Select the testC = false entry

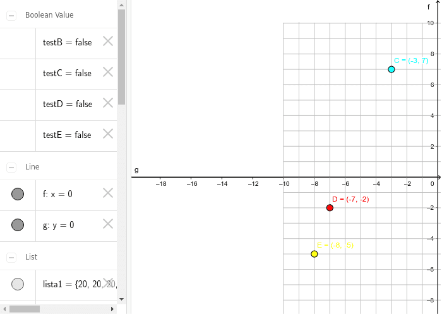[x=67, y=74]
